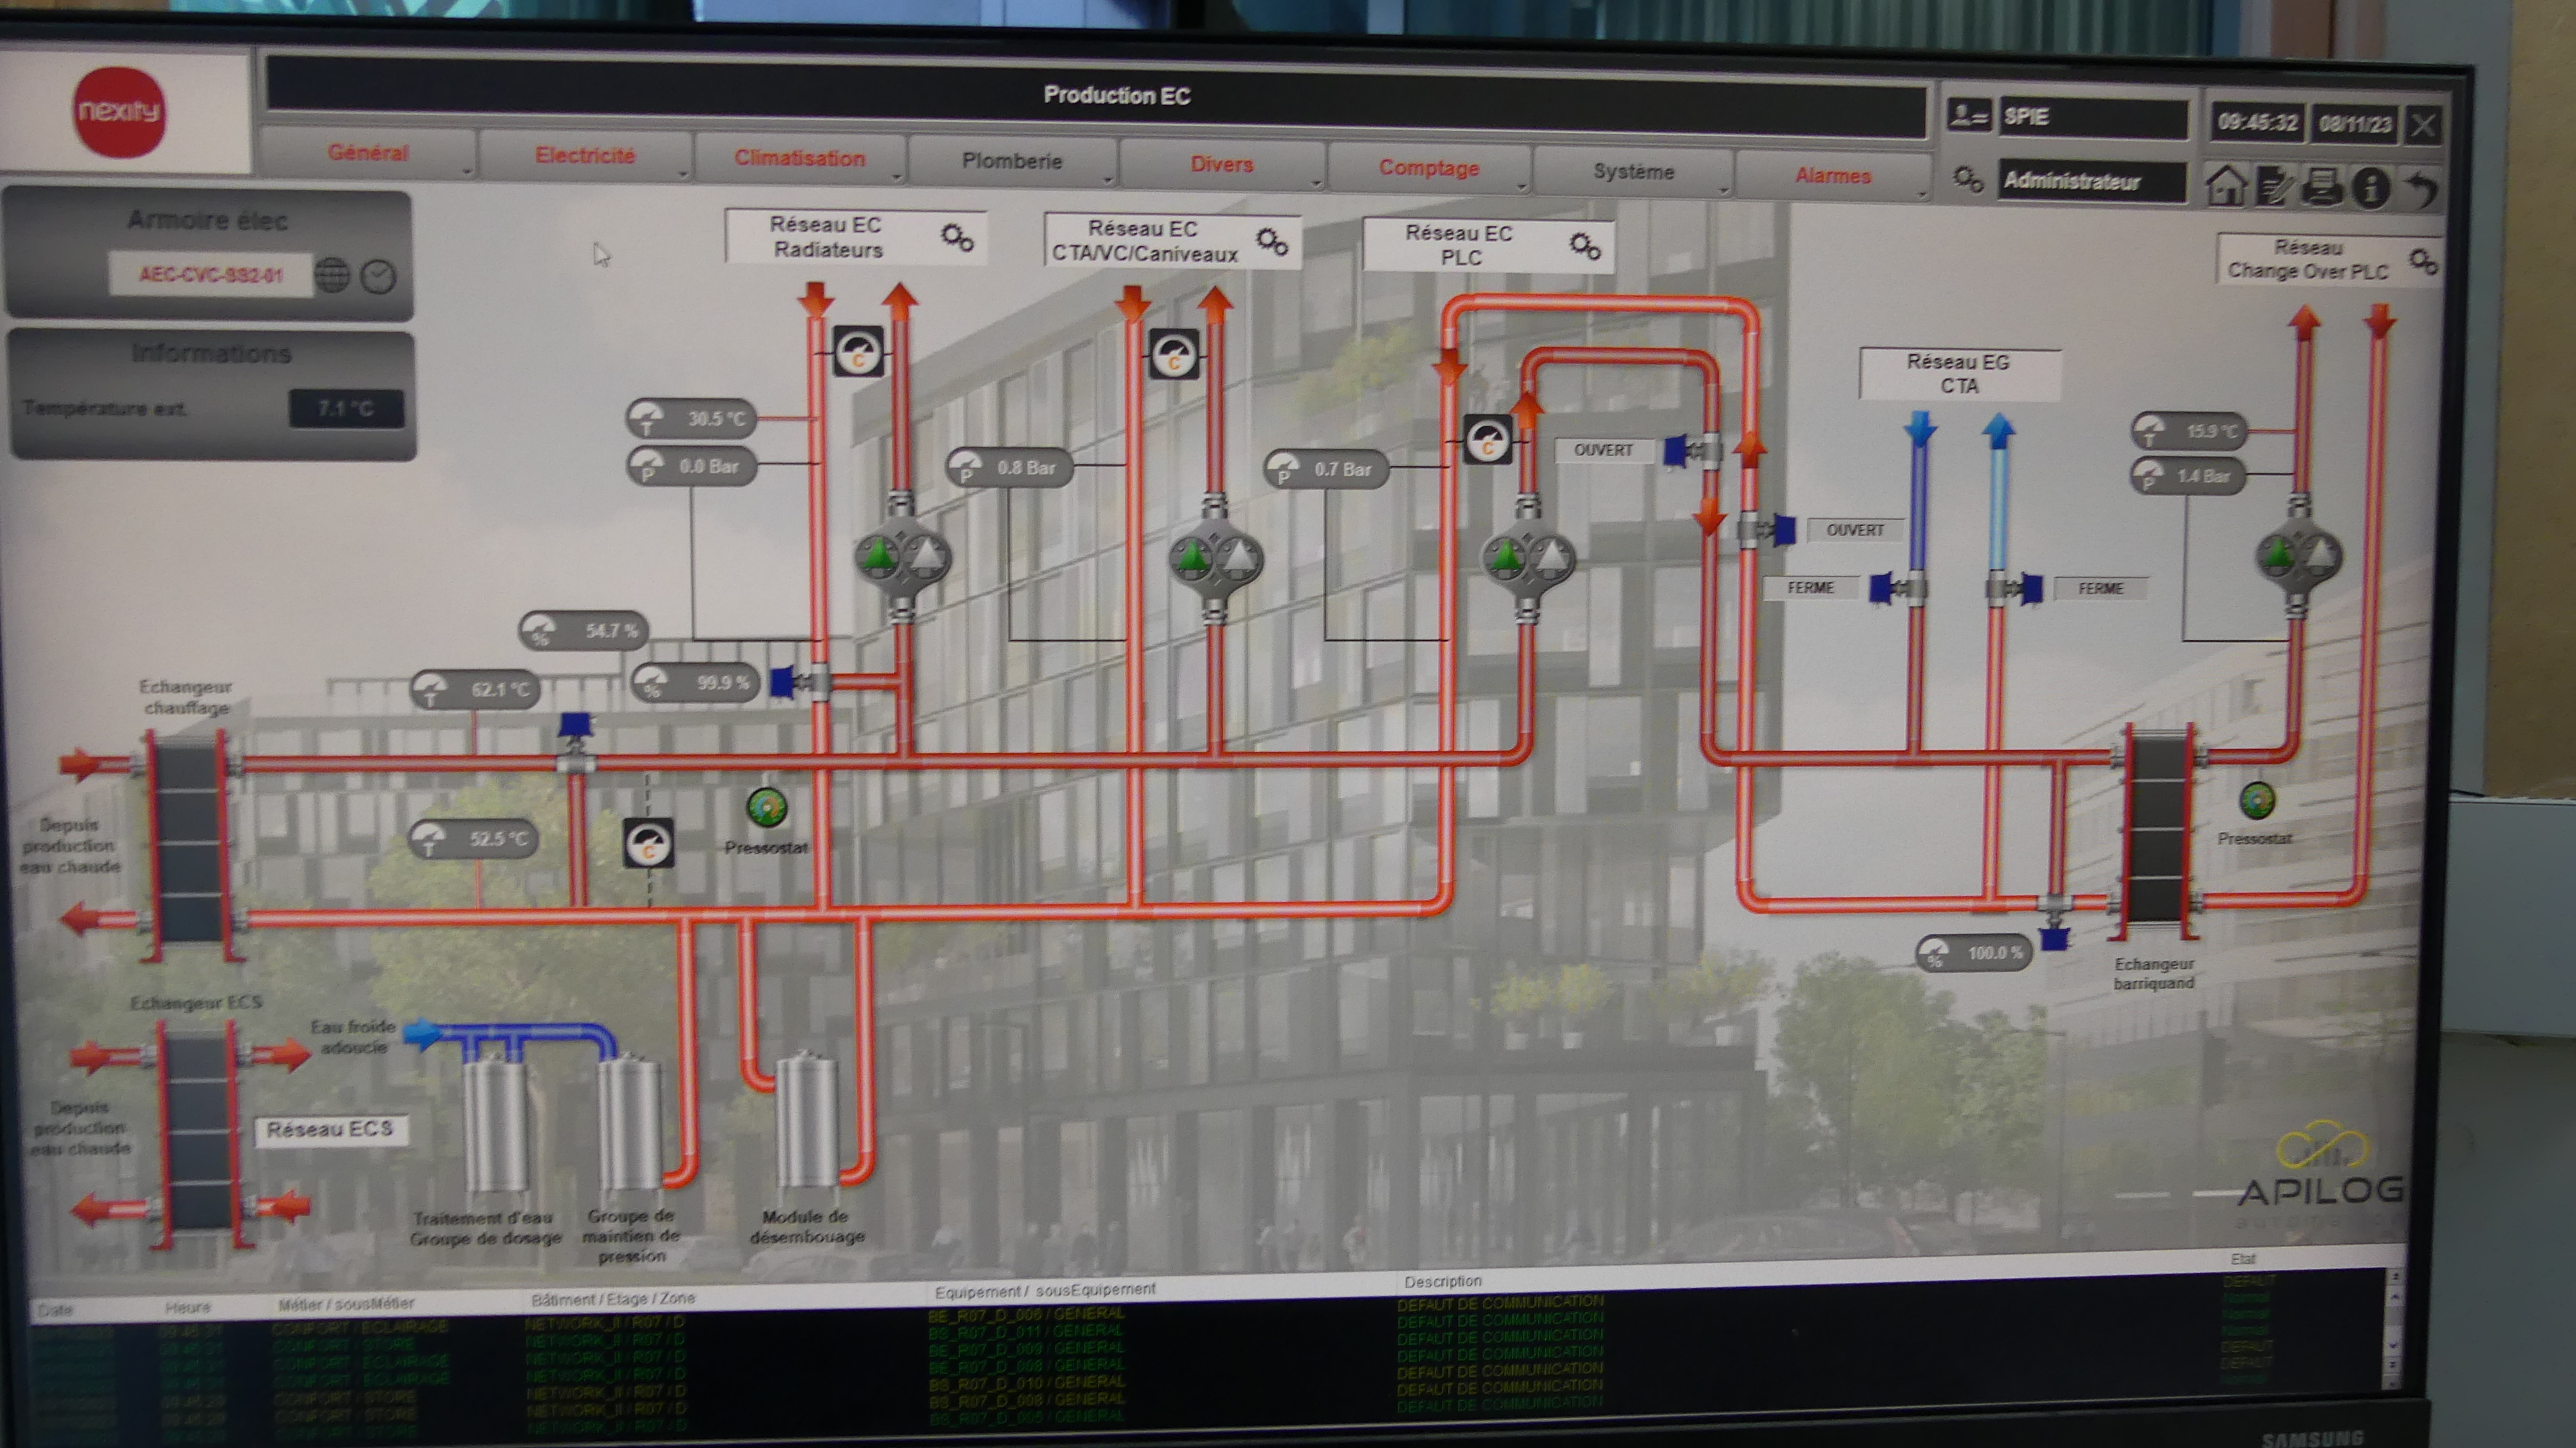Open the info icon

[2371, 187]
